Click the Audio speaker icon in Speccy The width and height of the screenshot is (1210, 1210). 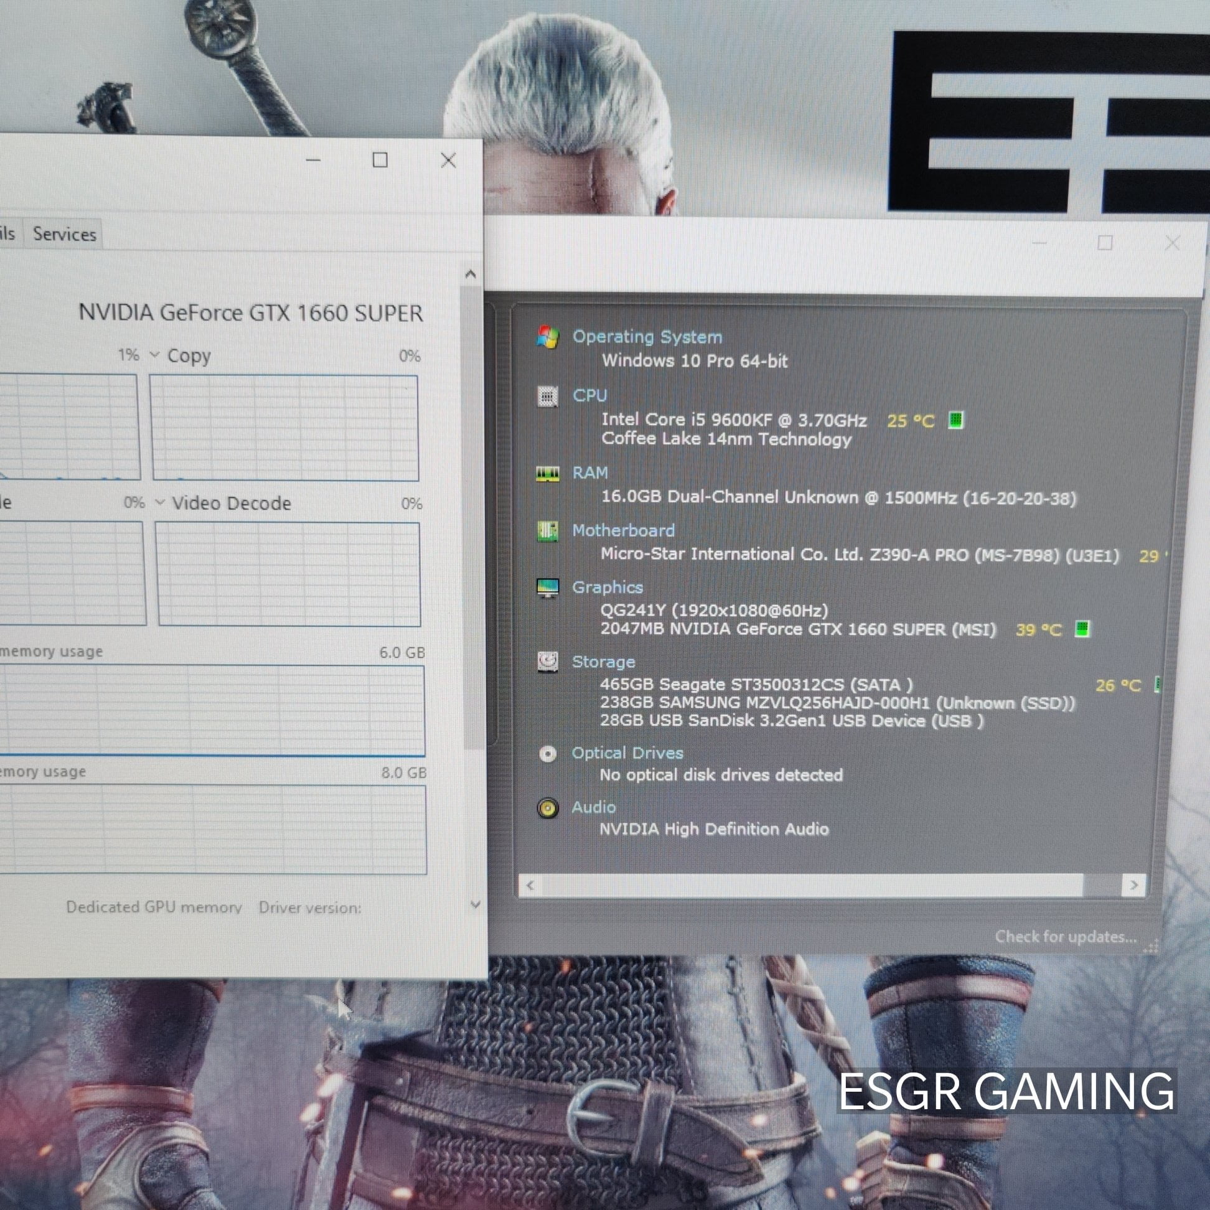coord(547,808)
